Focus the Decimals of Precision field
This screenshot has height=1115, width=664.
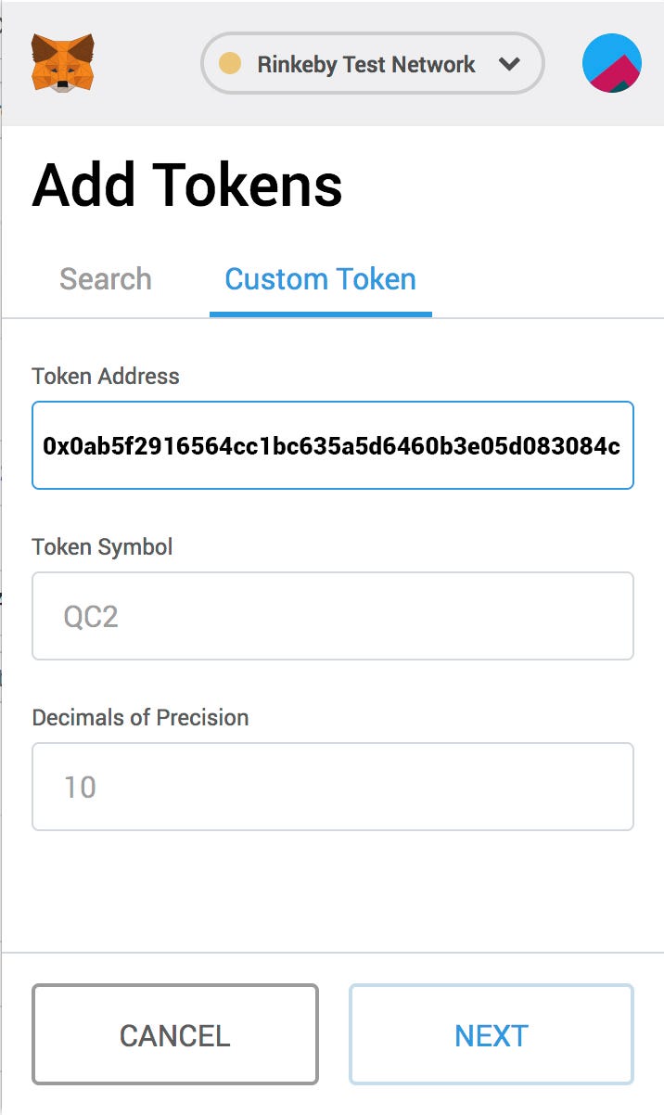pyautogui.click(x=332, y=787)
